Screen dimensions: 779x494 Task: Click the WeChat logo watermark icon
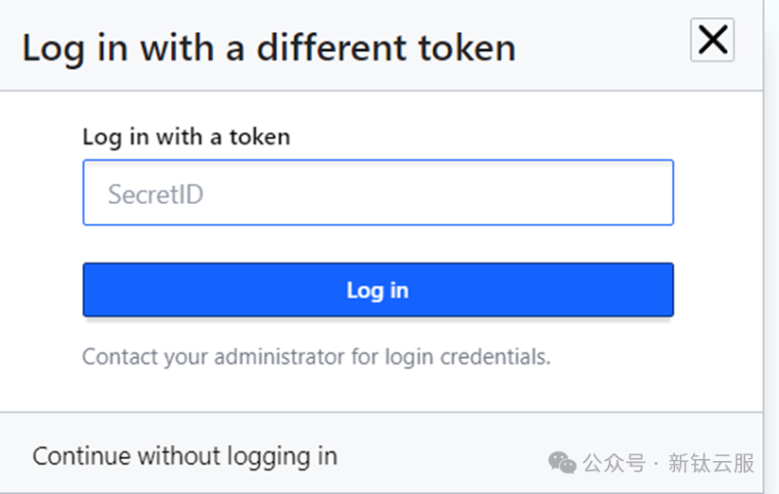(x=562, y=463)
